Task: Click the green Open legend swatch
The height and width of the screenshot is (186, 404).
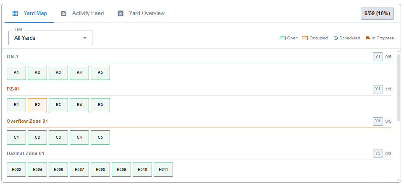Action: click(x=283, y=38)
